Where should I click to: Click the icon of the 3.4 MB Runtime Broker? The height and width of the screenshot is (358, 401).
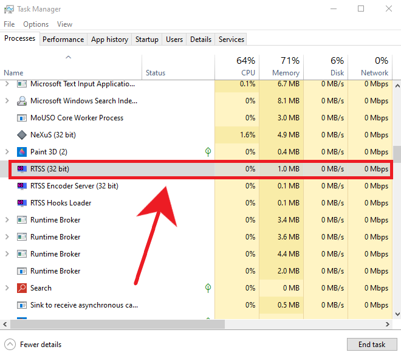point(22,220)
